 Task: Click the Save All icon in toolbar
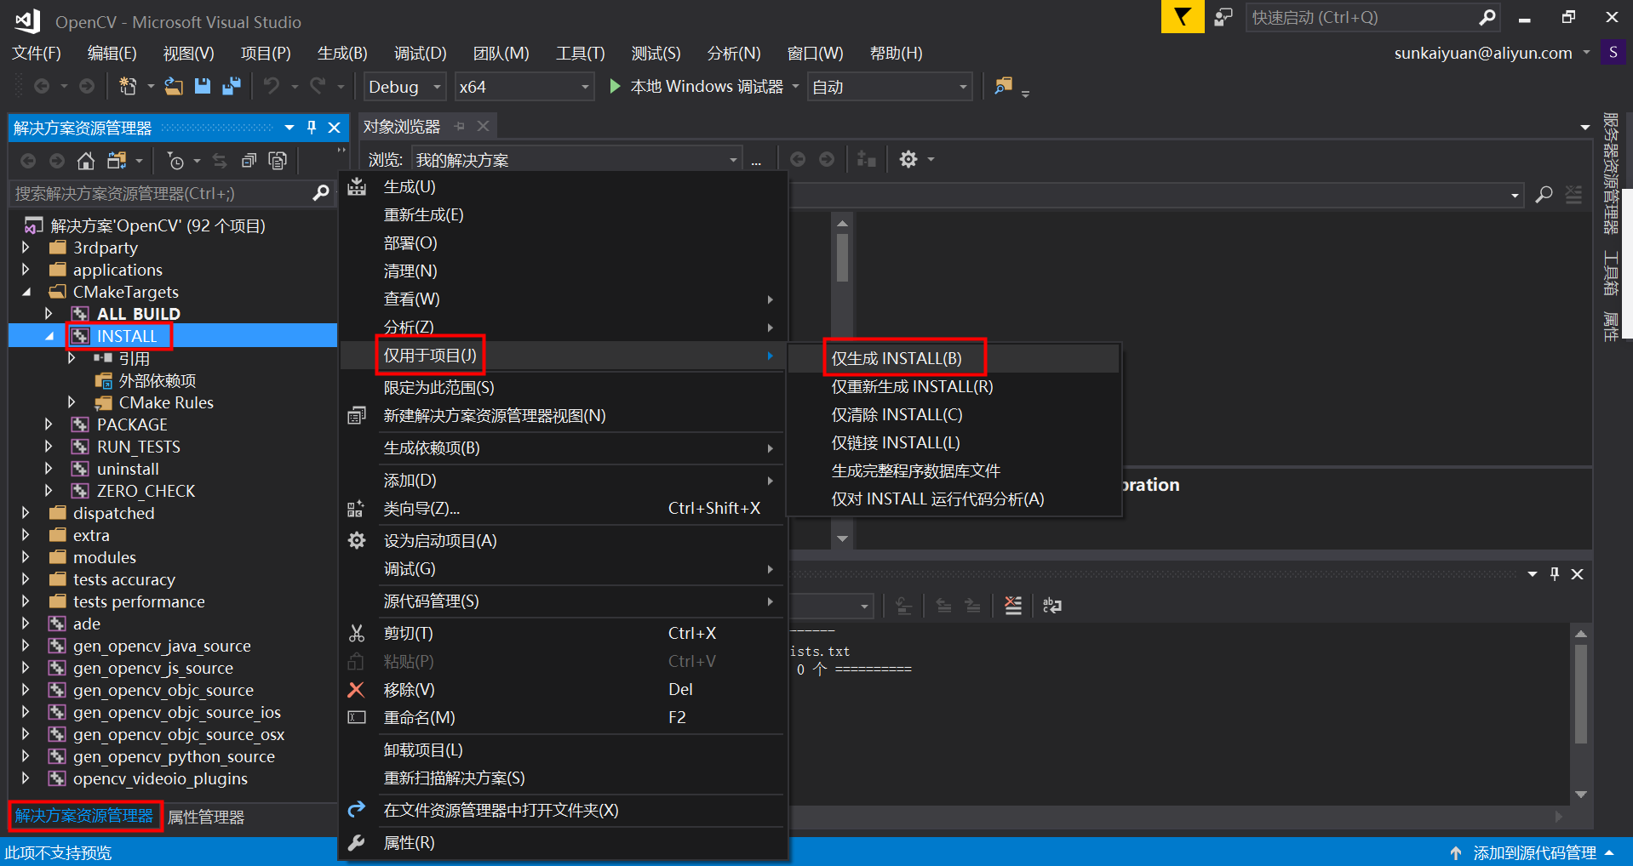(232, 86)
